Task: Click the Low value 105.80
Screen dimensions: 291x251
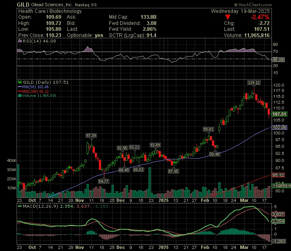Action: click(54, 29)
